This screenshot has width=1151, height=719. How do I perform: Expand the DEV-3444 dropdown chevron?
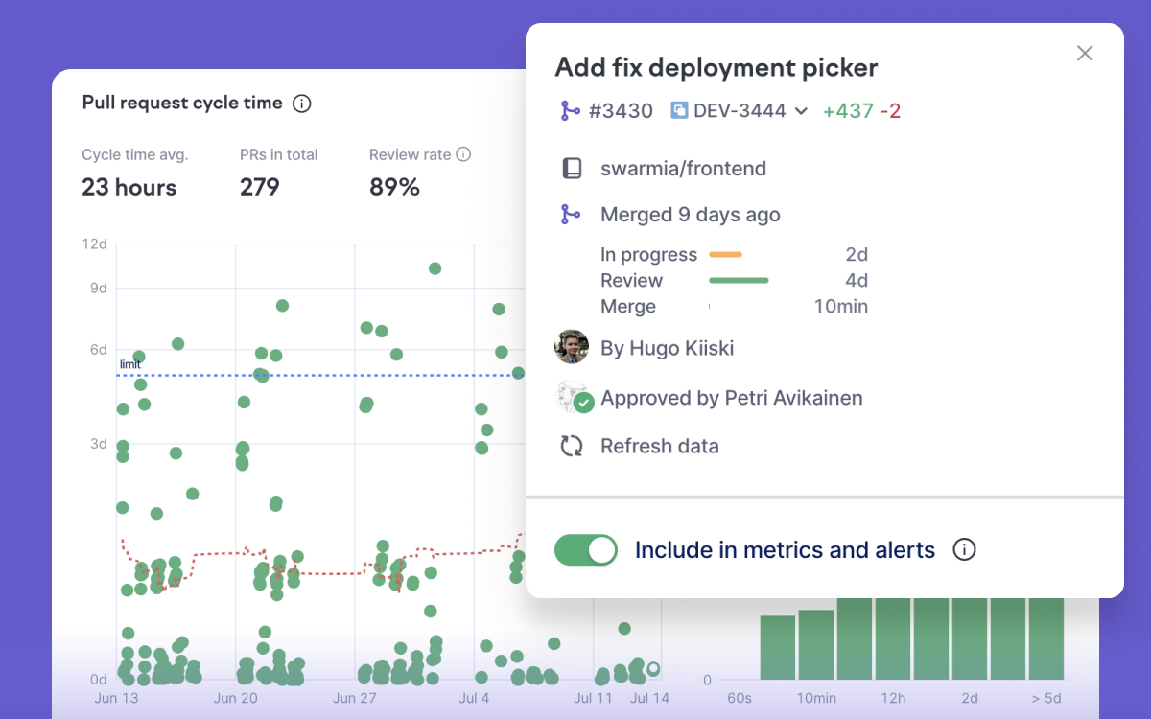pyautogui.click(x=801, y=111)
